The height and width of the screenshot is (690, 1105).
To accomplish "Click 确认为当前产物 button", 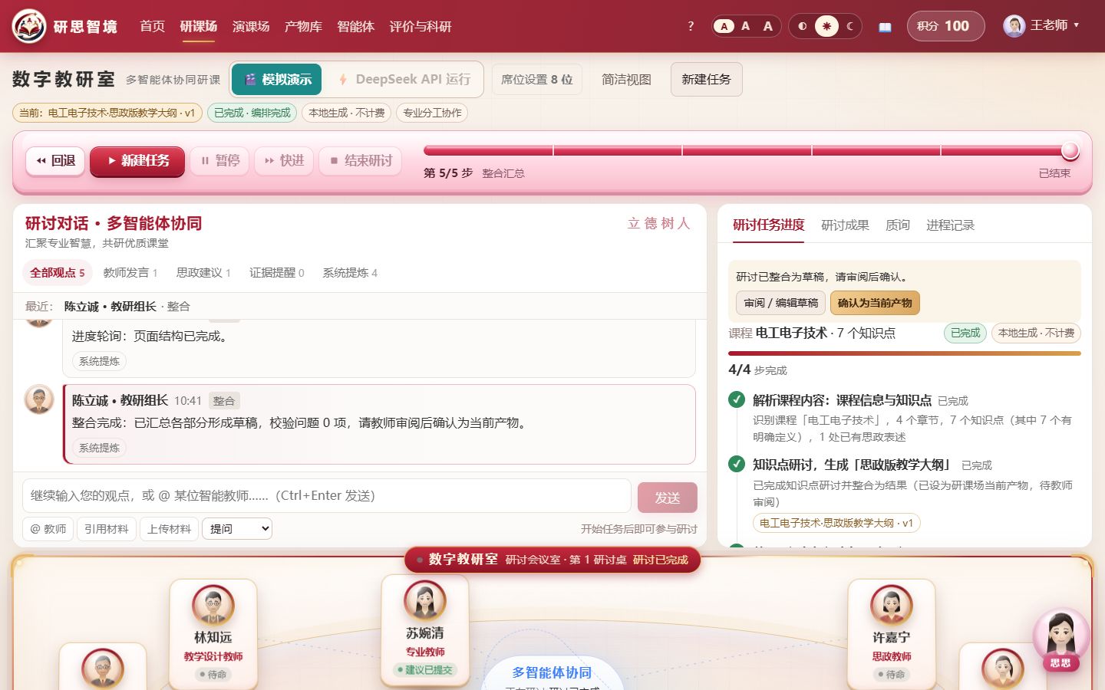I will tap(875, 303).
